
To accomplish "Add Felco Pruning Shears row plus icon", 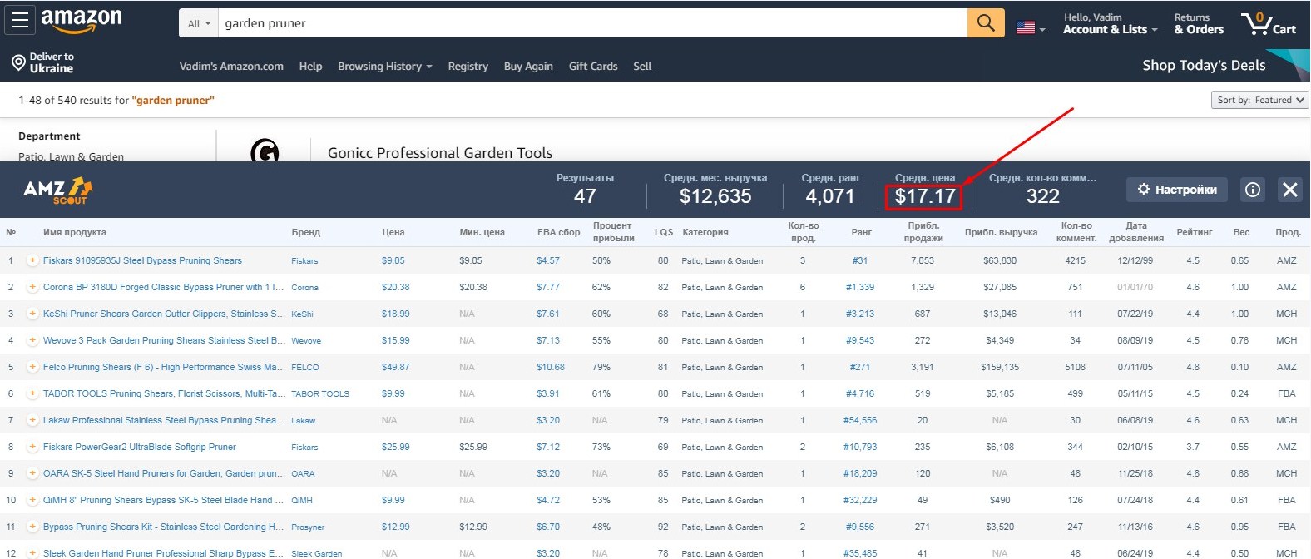I will coord(32,367).
